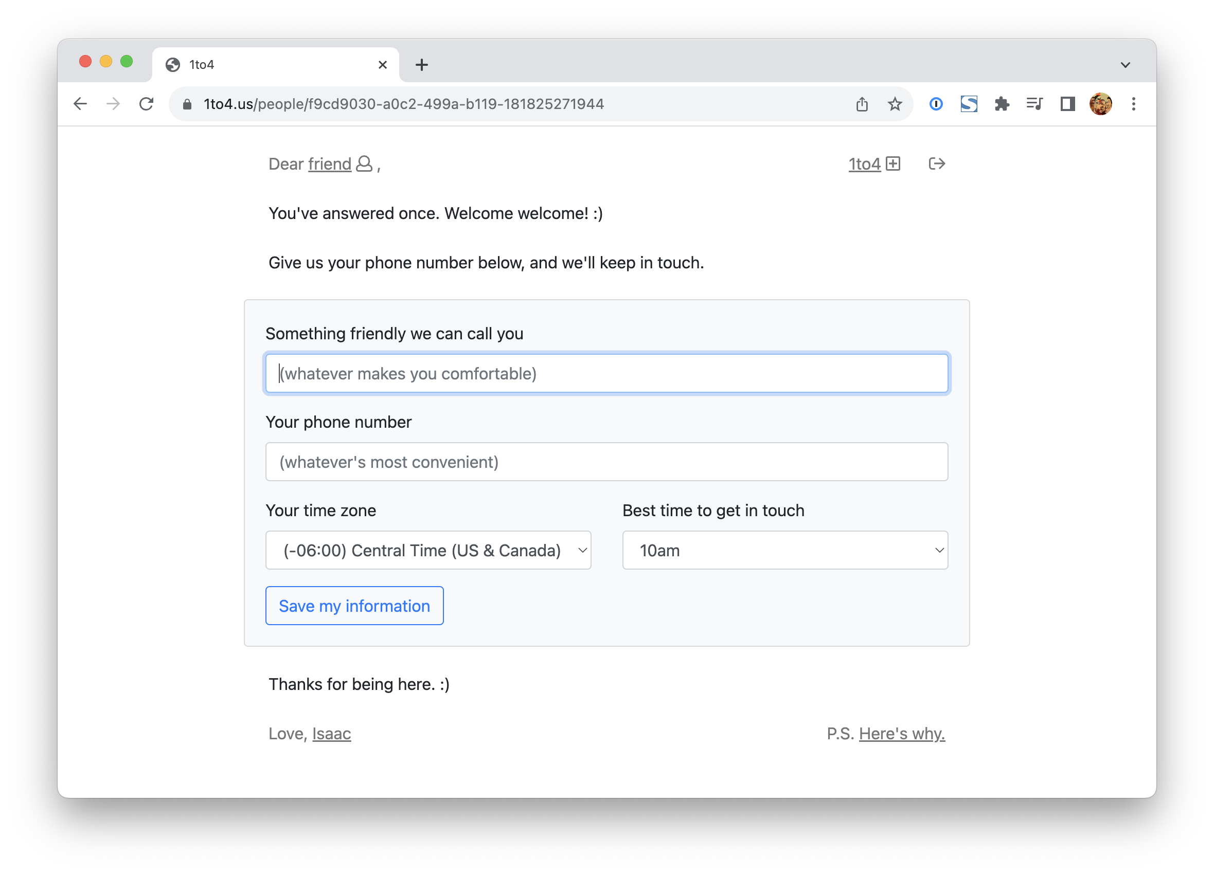Screen dimensions: 1214x874
Task: Click the plus-box icon beside 1to4
Action: [893, 163]
